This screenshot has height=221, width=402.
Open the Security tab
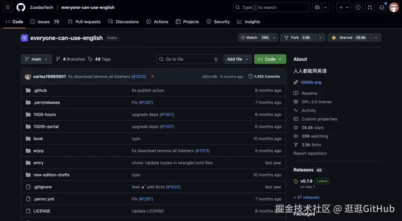(x=218, y=22)
